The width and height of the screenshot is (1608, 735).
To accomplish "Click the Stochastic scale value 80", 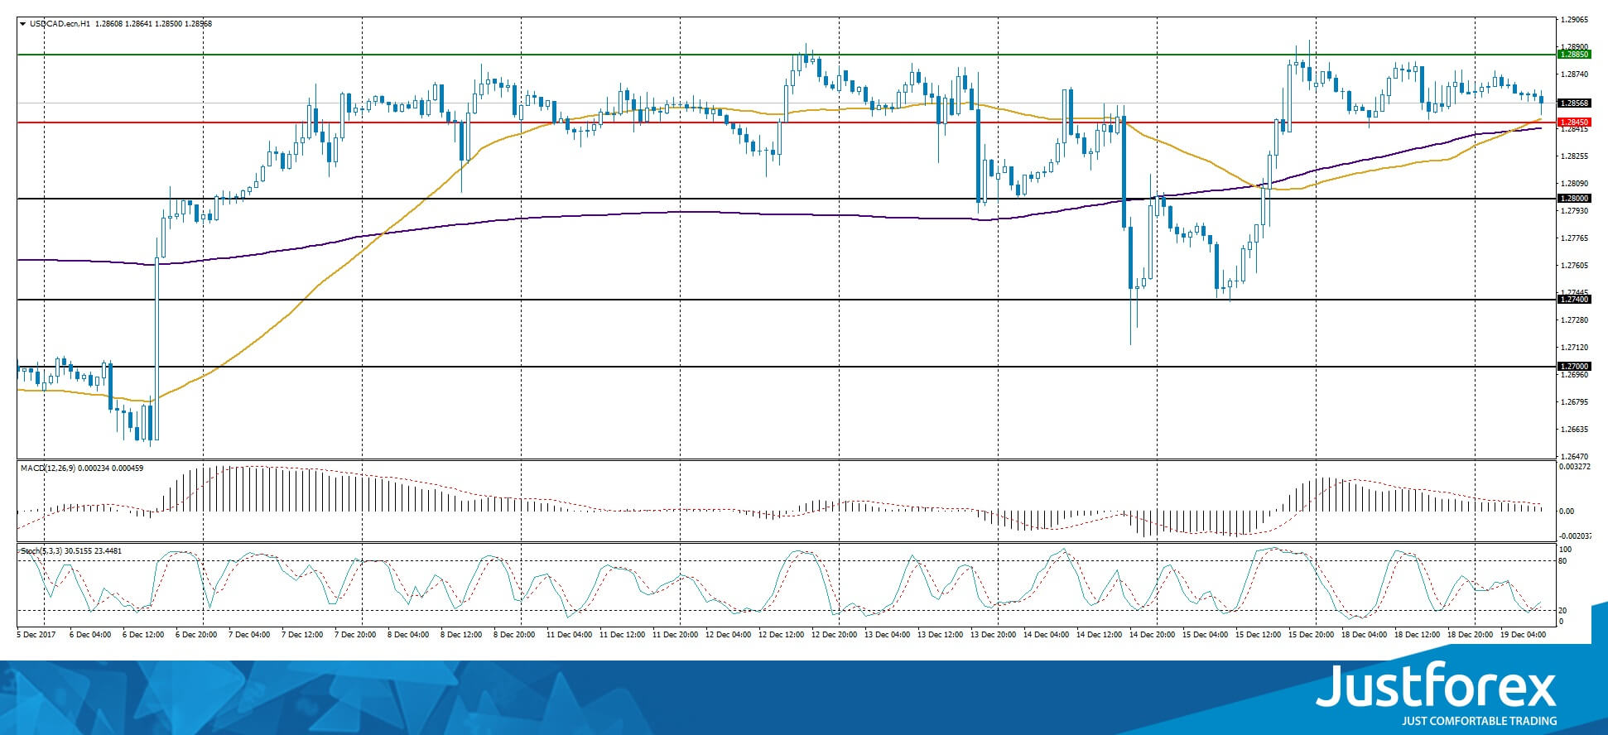I will (1562, 561).
